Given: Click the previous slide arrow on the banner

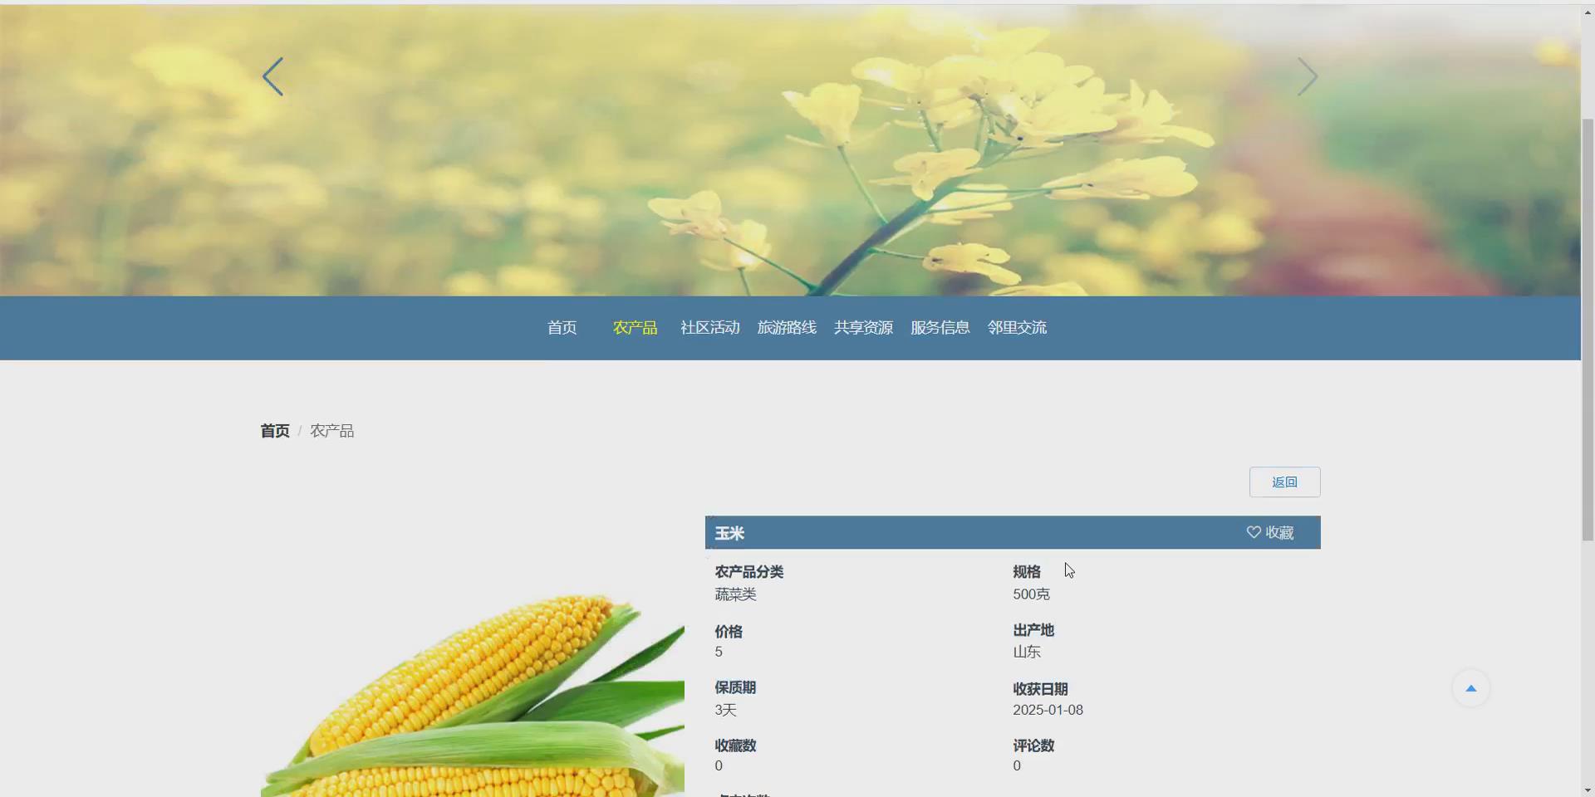Looking at the screenshot, I should pos(273,76).
